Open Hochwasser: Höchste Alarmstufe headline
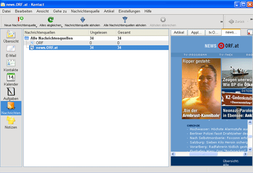 pyautogui.click(x=218, y=129)
